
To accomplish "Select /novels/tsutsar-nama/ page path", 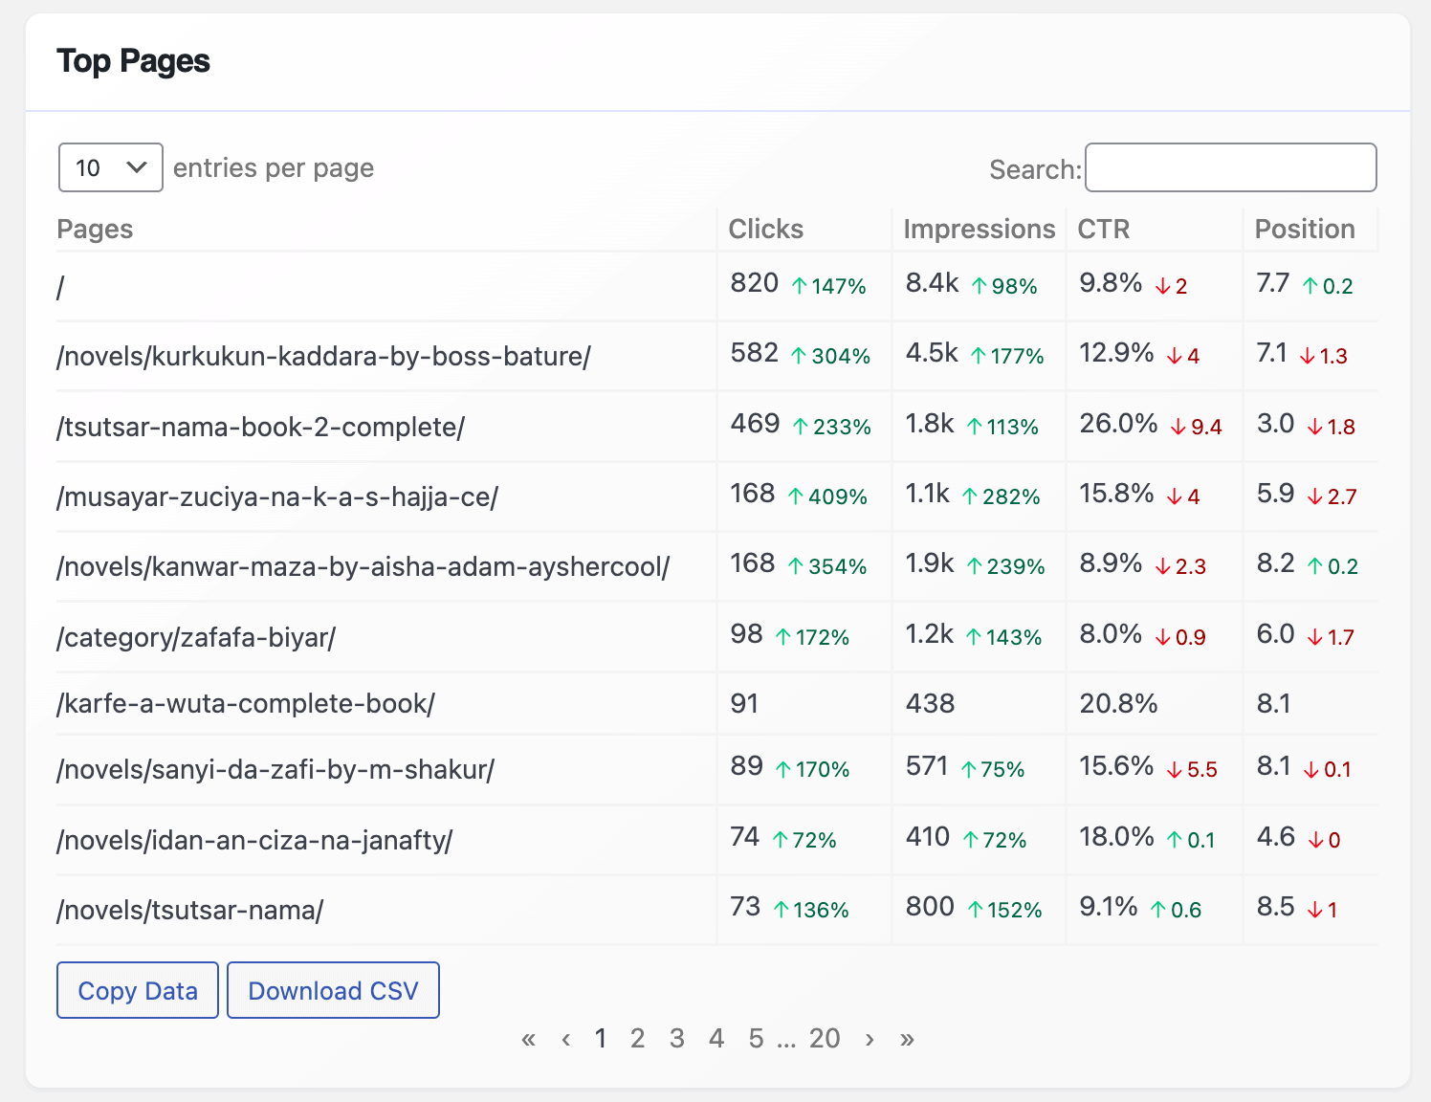I will (x=190, y=910).
